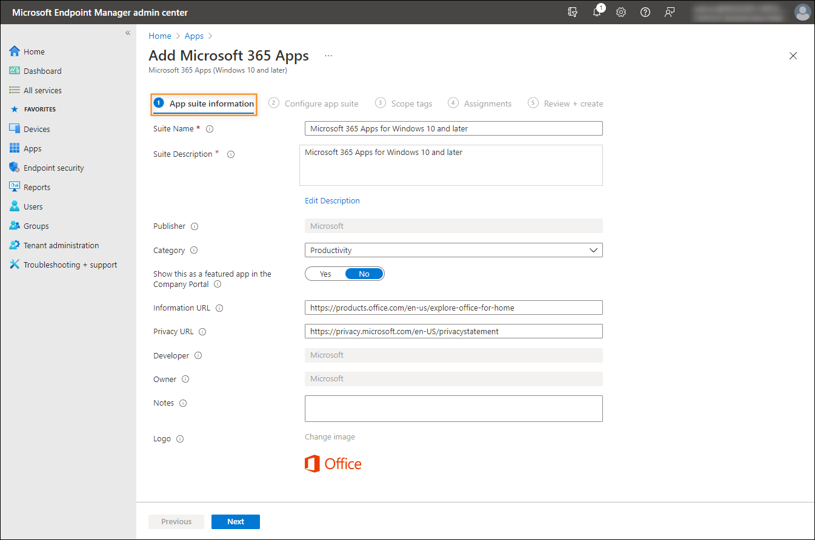Show info tooltip for Category
The image size is (815, 540).
[x=194, y=250]
